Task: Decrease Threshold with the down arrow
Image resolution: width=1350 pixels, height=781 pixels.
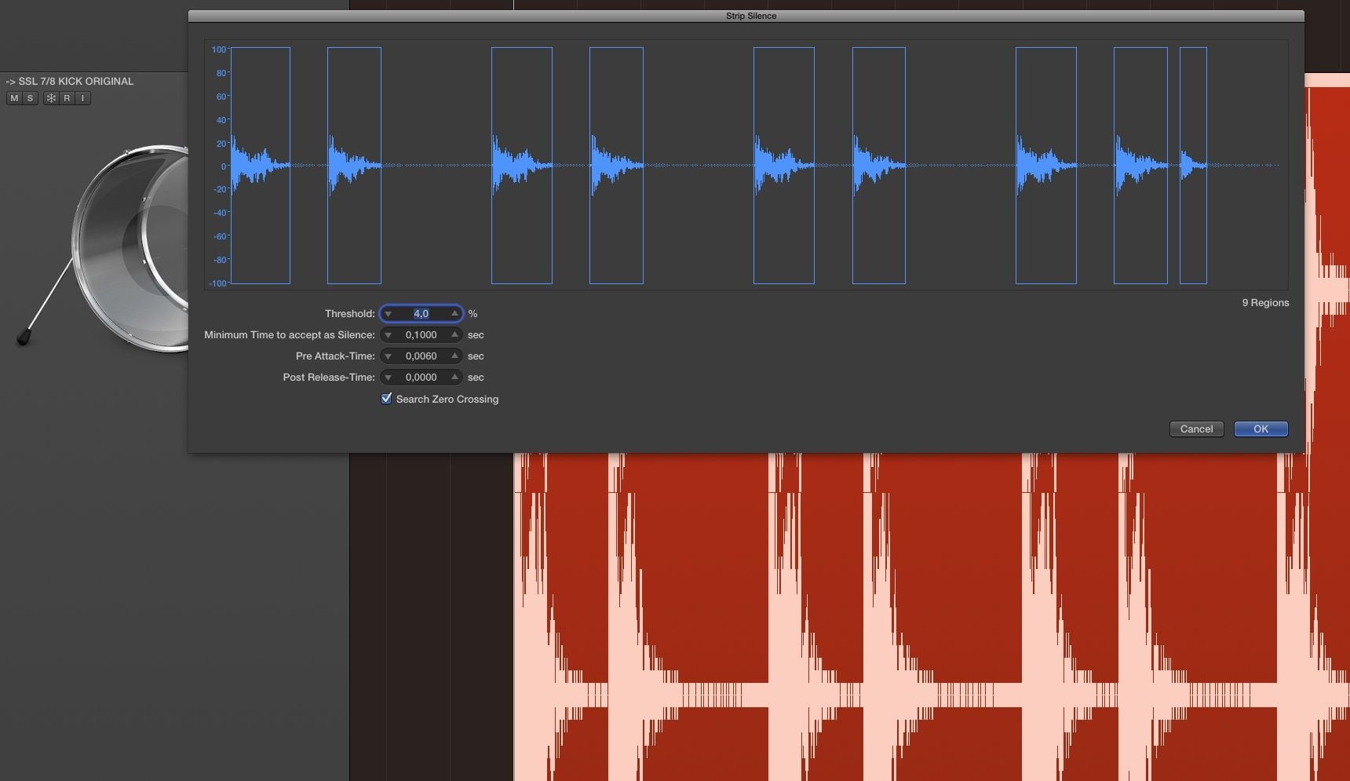Action: pyautogui.click(x=388, y=314)
